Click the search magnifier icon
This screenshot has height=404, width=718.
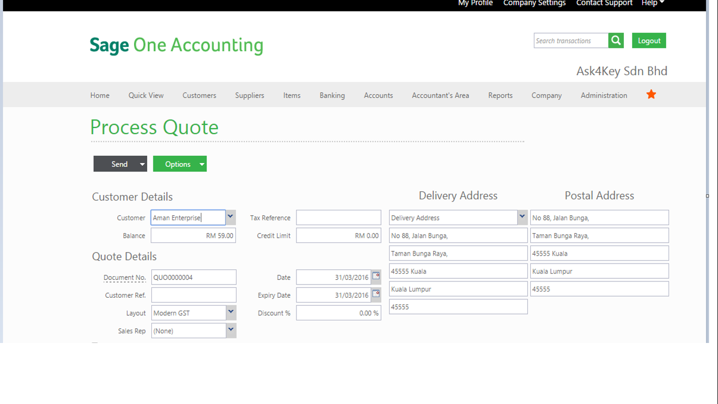(616, 41)
